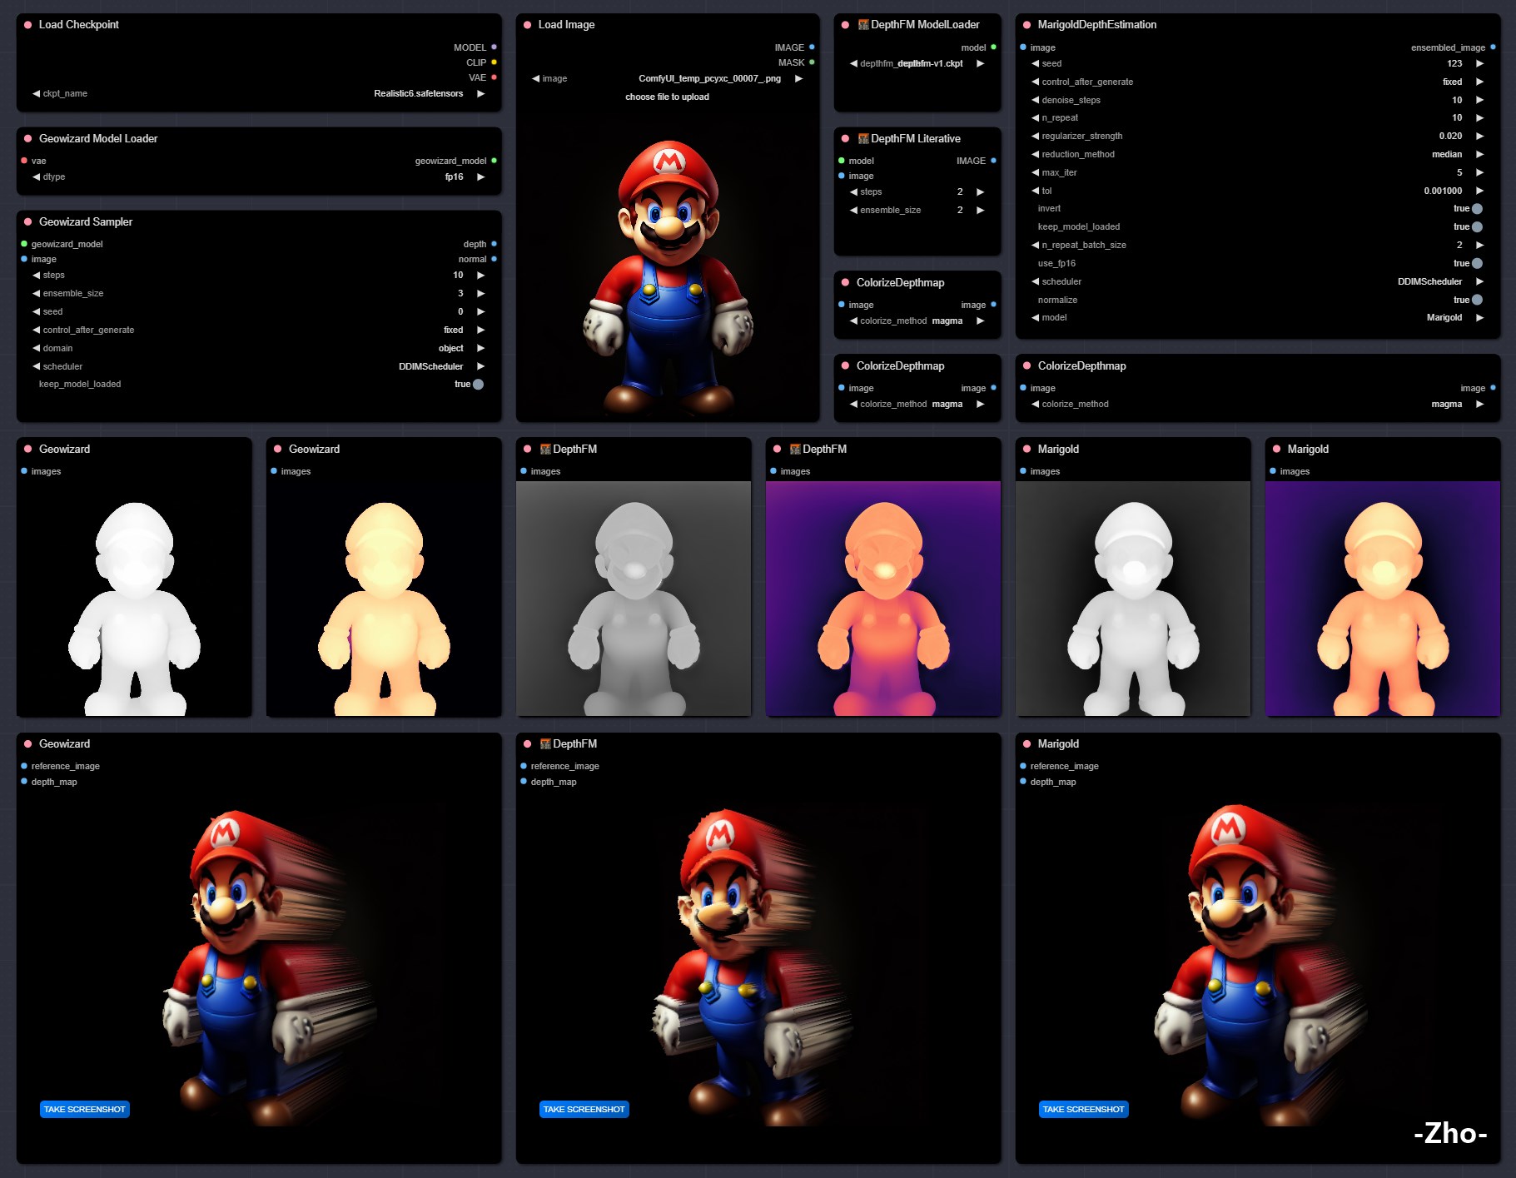
Task: Click the Geowizard 3D Mario viewer
Action: coord(259,966)
